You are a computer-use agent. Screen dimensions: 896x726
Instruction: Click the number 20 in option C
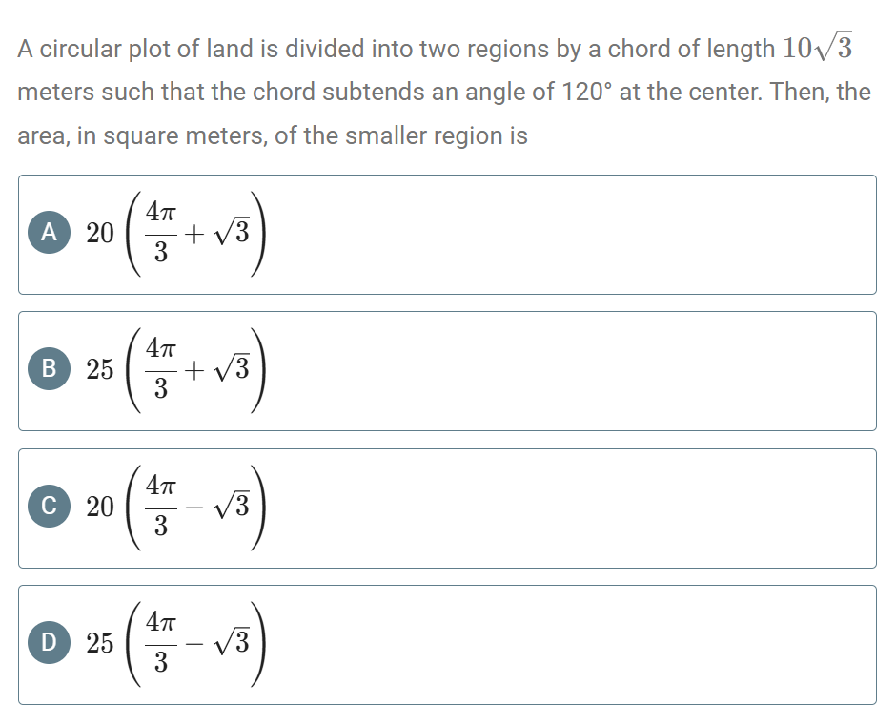(x=99, y=507)
